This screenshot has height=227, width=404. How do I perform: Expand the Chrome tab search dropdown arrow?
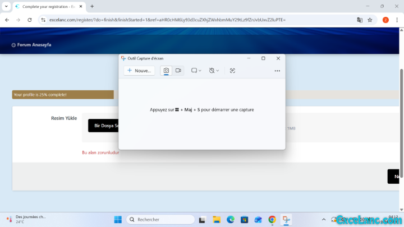(6, 6)
